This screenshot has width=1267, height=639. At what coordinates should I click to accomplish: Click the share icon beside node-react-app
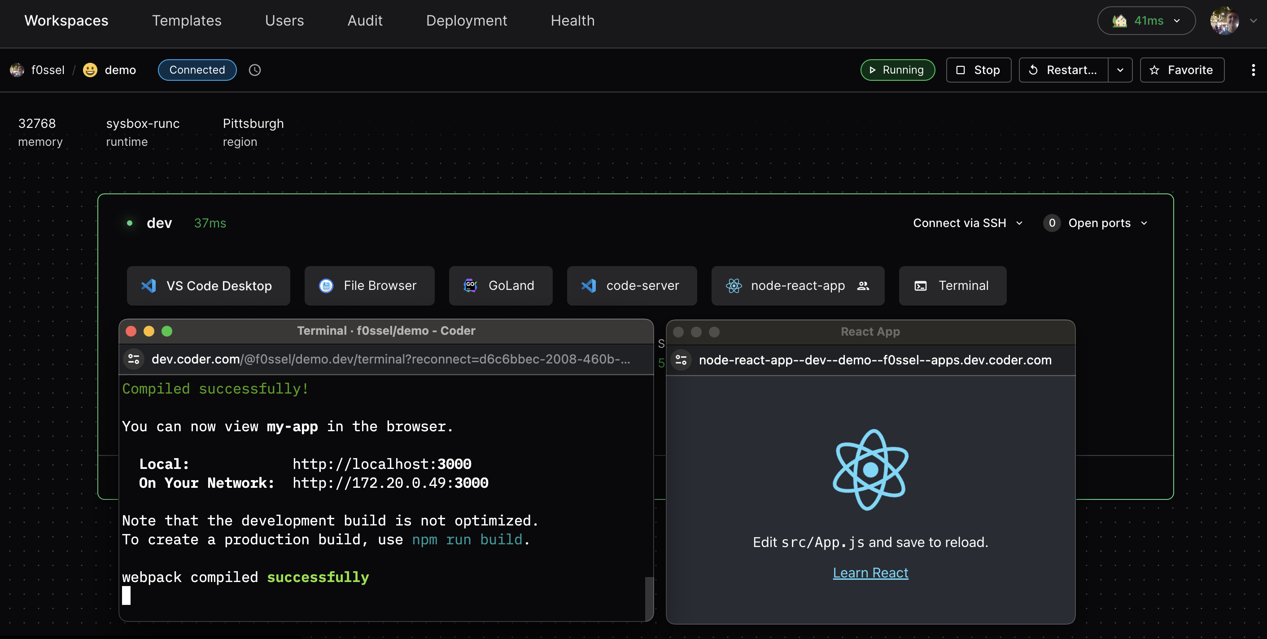tap(864, 285)
